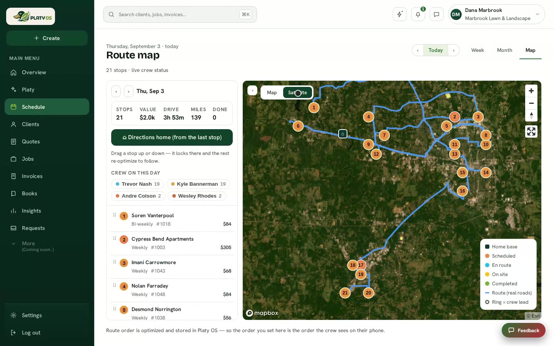Collapse the stop list side panel
Viewport: 554px width, 346px height.
tap(252, 90)
